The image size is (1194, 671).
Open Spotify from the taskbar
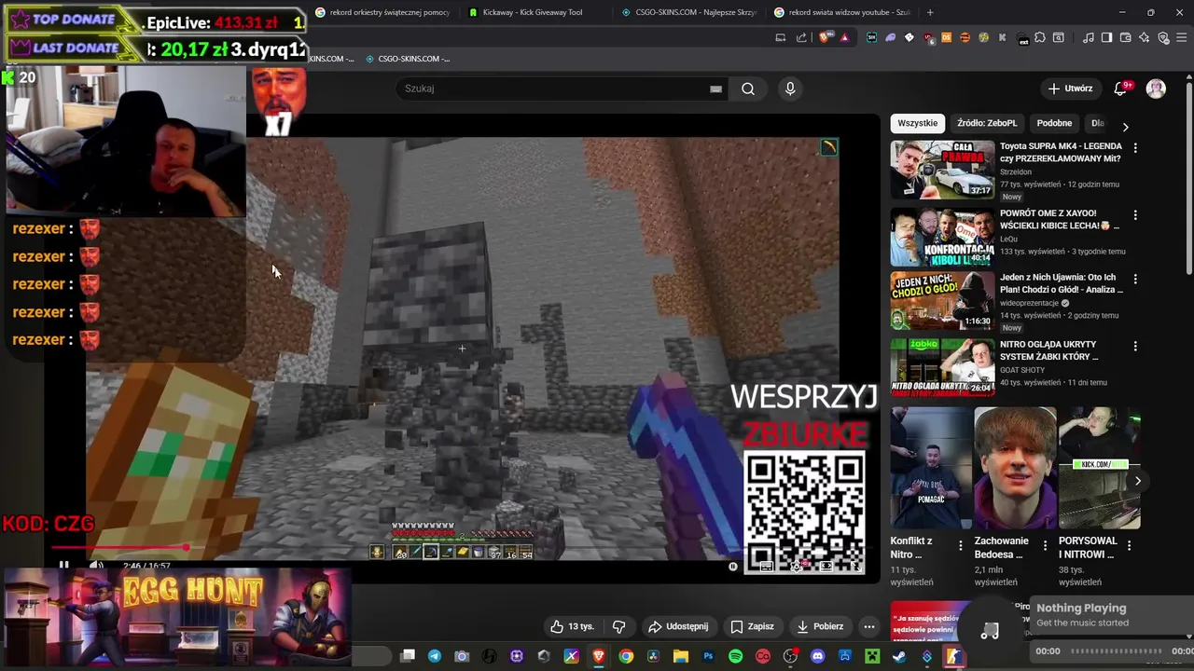(735, 657)
